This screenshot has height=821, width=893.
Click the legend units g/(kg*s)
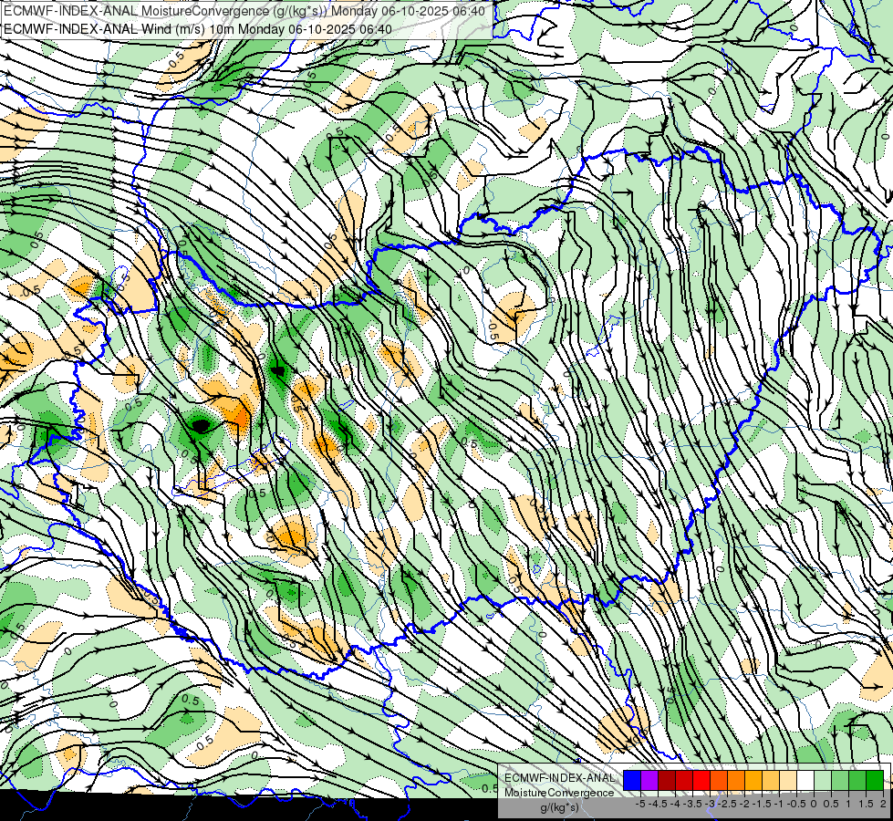tap(559, 807)
